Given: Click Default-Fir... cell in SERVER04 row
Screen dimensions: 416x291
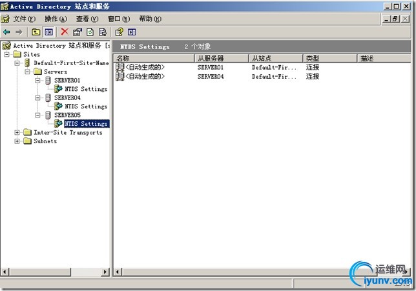Looking at the screenshot, I should click(x=274, y=77).
